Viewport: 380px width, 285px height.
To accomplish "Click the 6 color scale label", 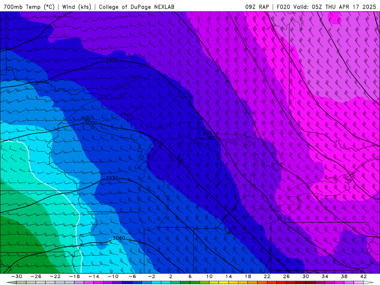I will tap(190, 276).
